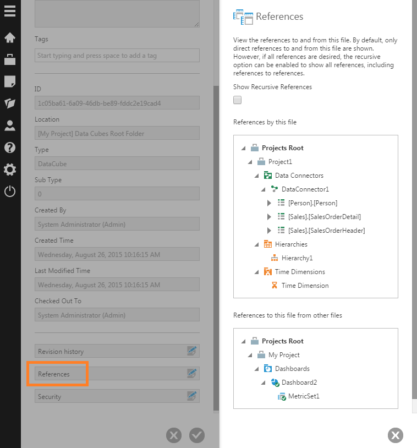Click the References dialog header icon
Screen dimensions: 417x448
coord(243,17)
